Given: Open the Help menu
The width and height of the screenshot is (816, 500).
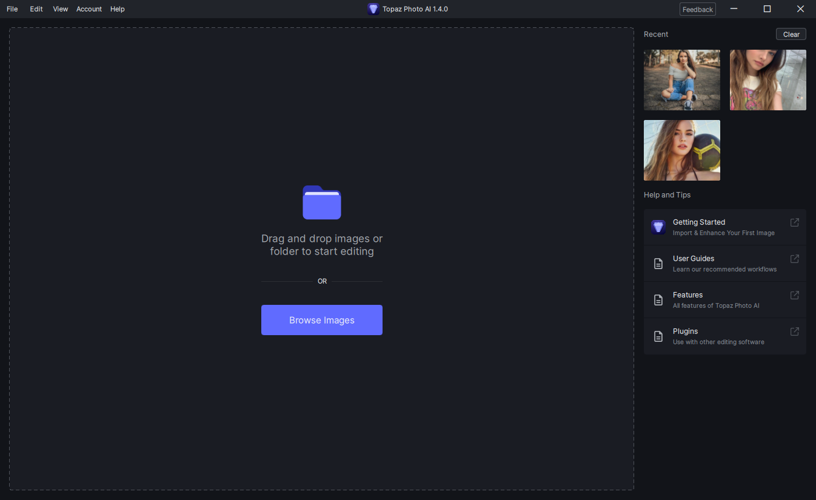Looking at the screenshot, I should point(118,9).
